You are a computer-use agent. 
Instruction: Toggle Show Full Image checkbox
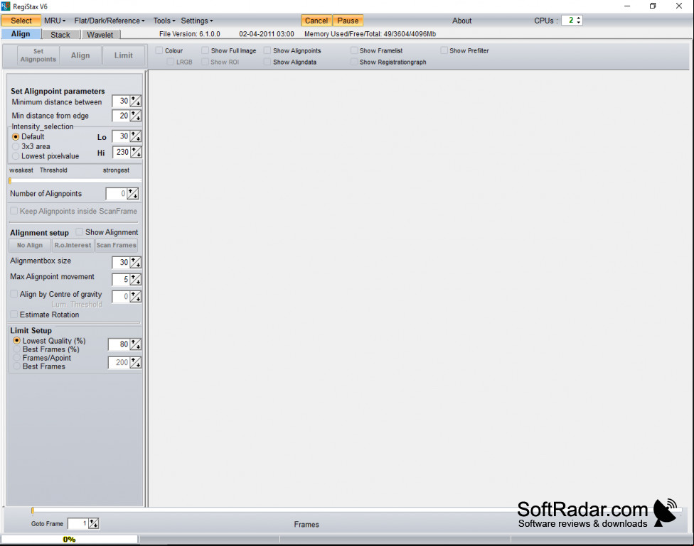pyautogui.click(x=205, y=50)
